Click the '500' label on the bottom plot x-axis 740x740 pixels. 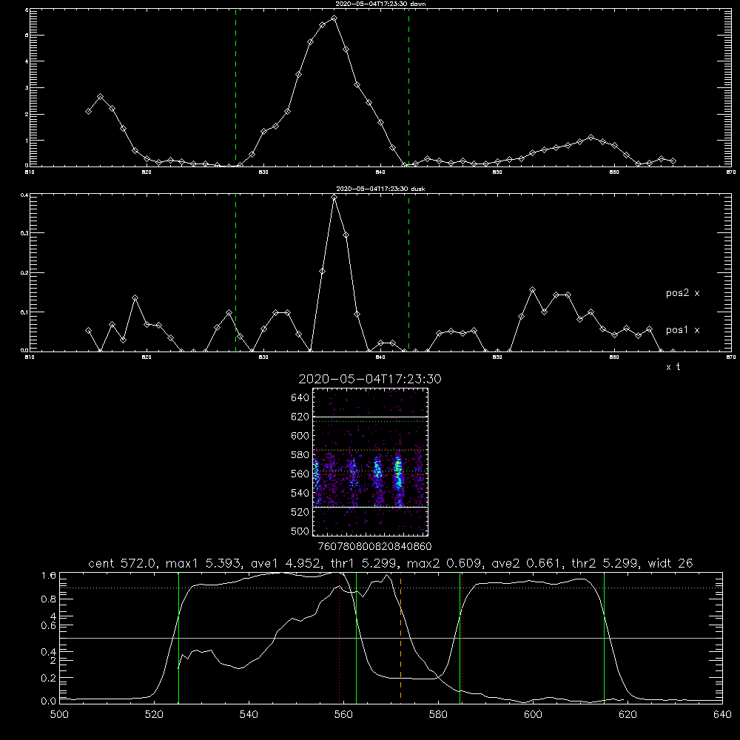[x=59, y=715]
